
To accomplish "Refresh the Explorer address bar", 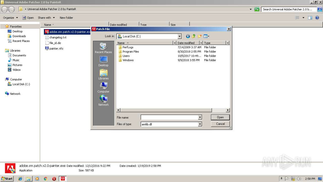I will tap(257, 9).
